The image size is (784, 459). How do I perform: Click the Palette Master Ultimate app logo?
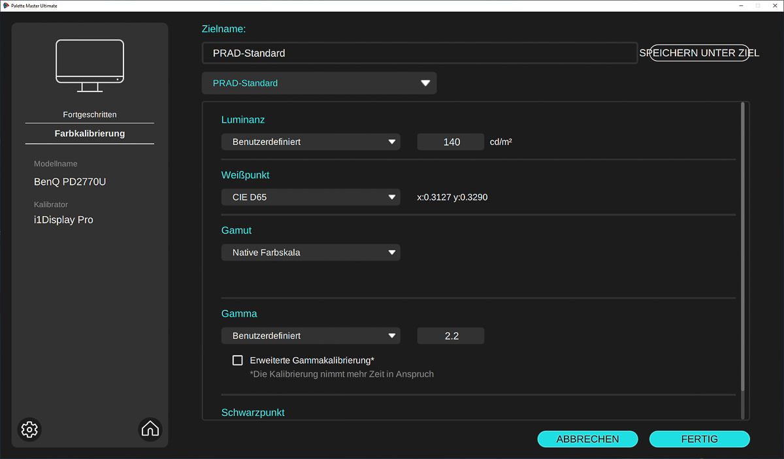point(6,6)
